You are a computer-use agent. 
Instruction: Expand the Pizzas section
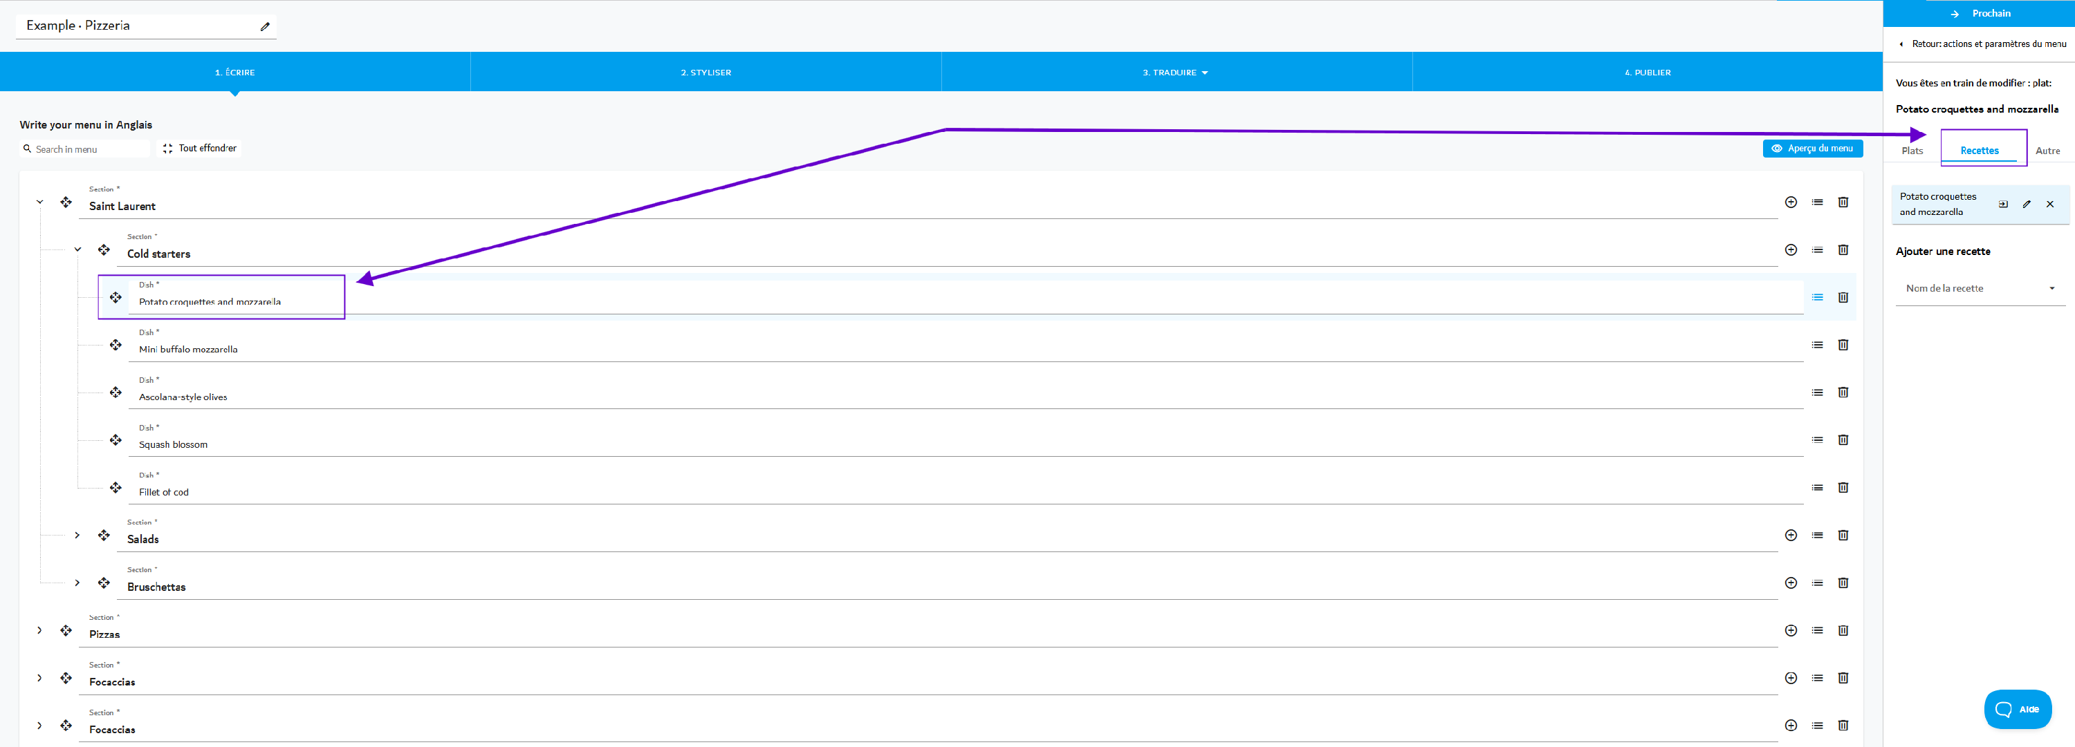39,630
